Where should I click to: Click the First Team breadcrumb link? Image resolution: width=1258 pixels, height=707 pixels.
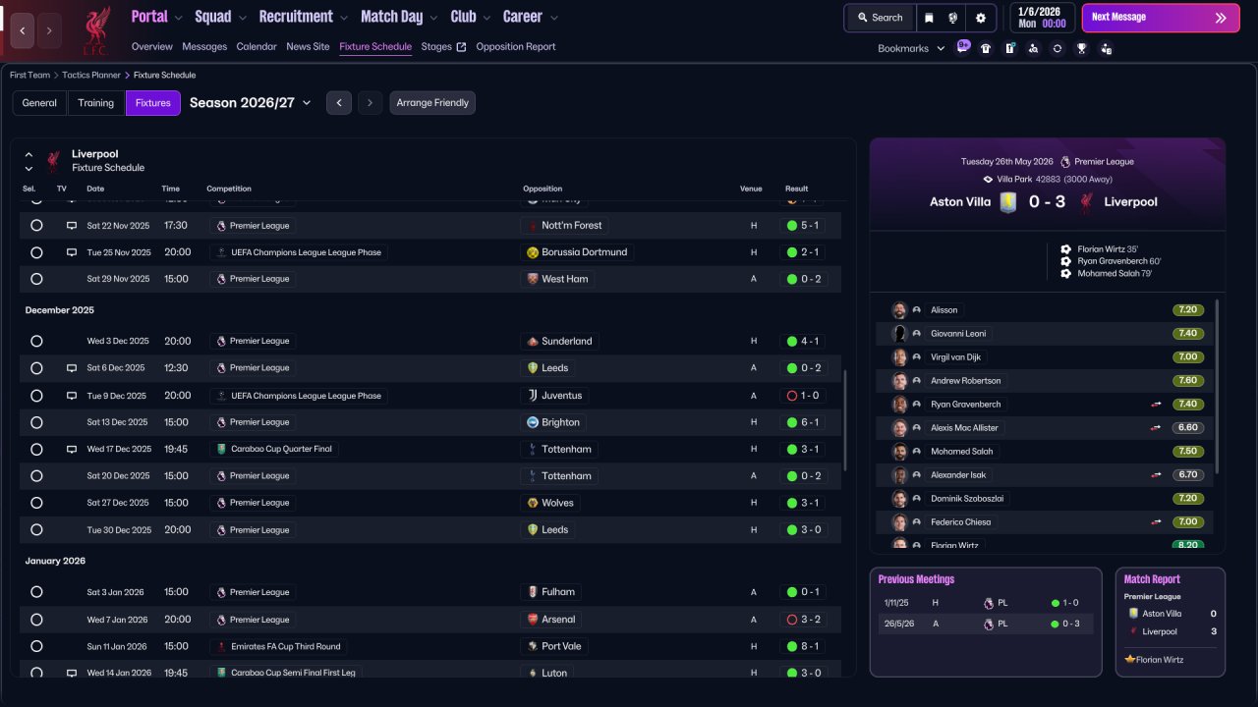pyautogui.click(x=30, y=75)
